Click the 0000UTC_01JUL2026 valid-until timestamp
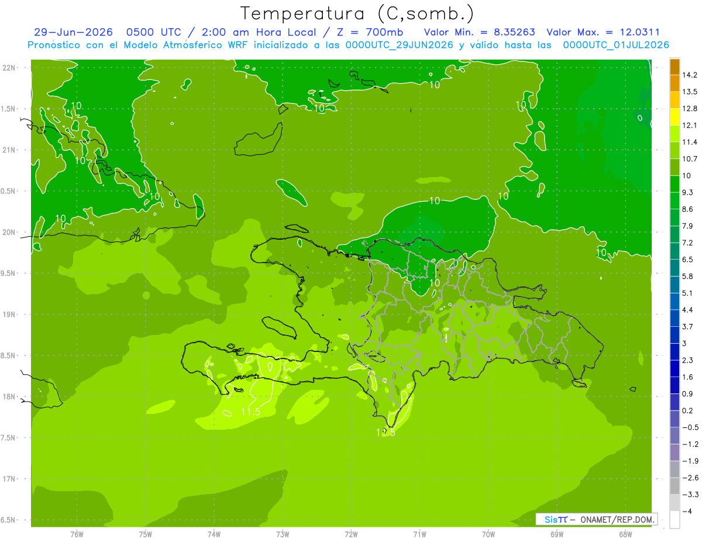702x542 pixels. [x=616, y=45]
